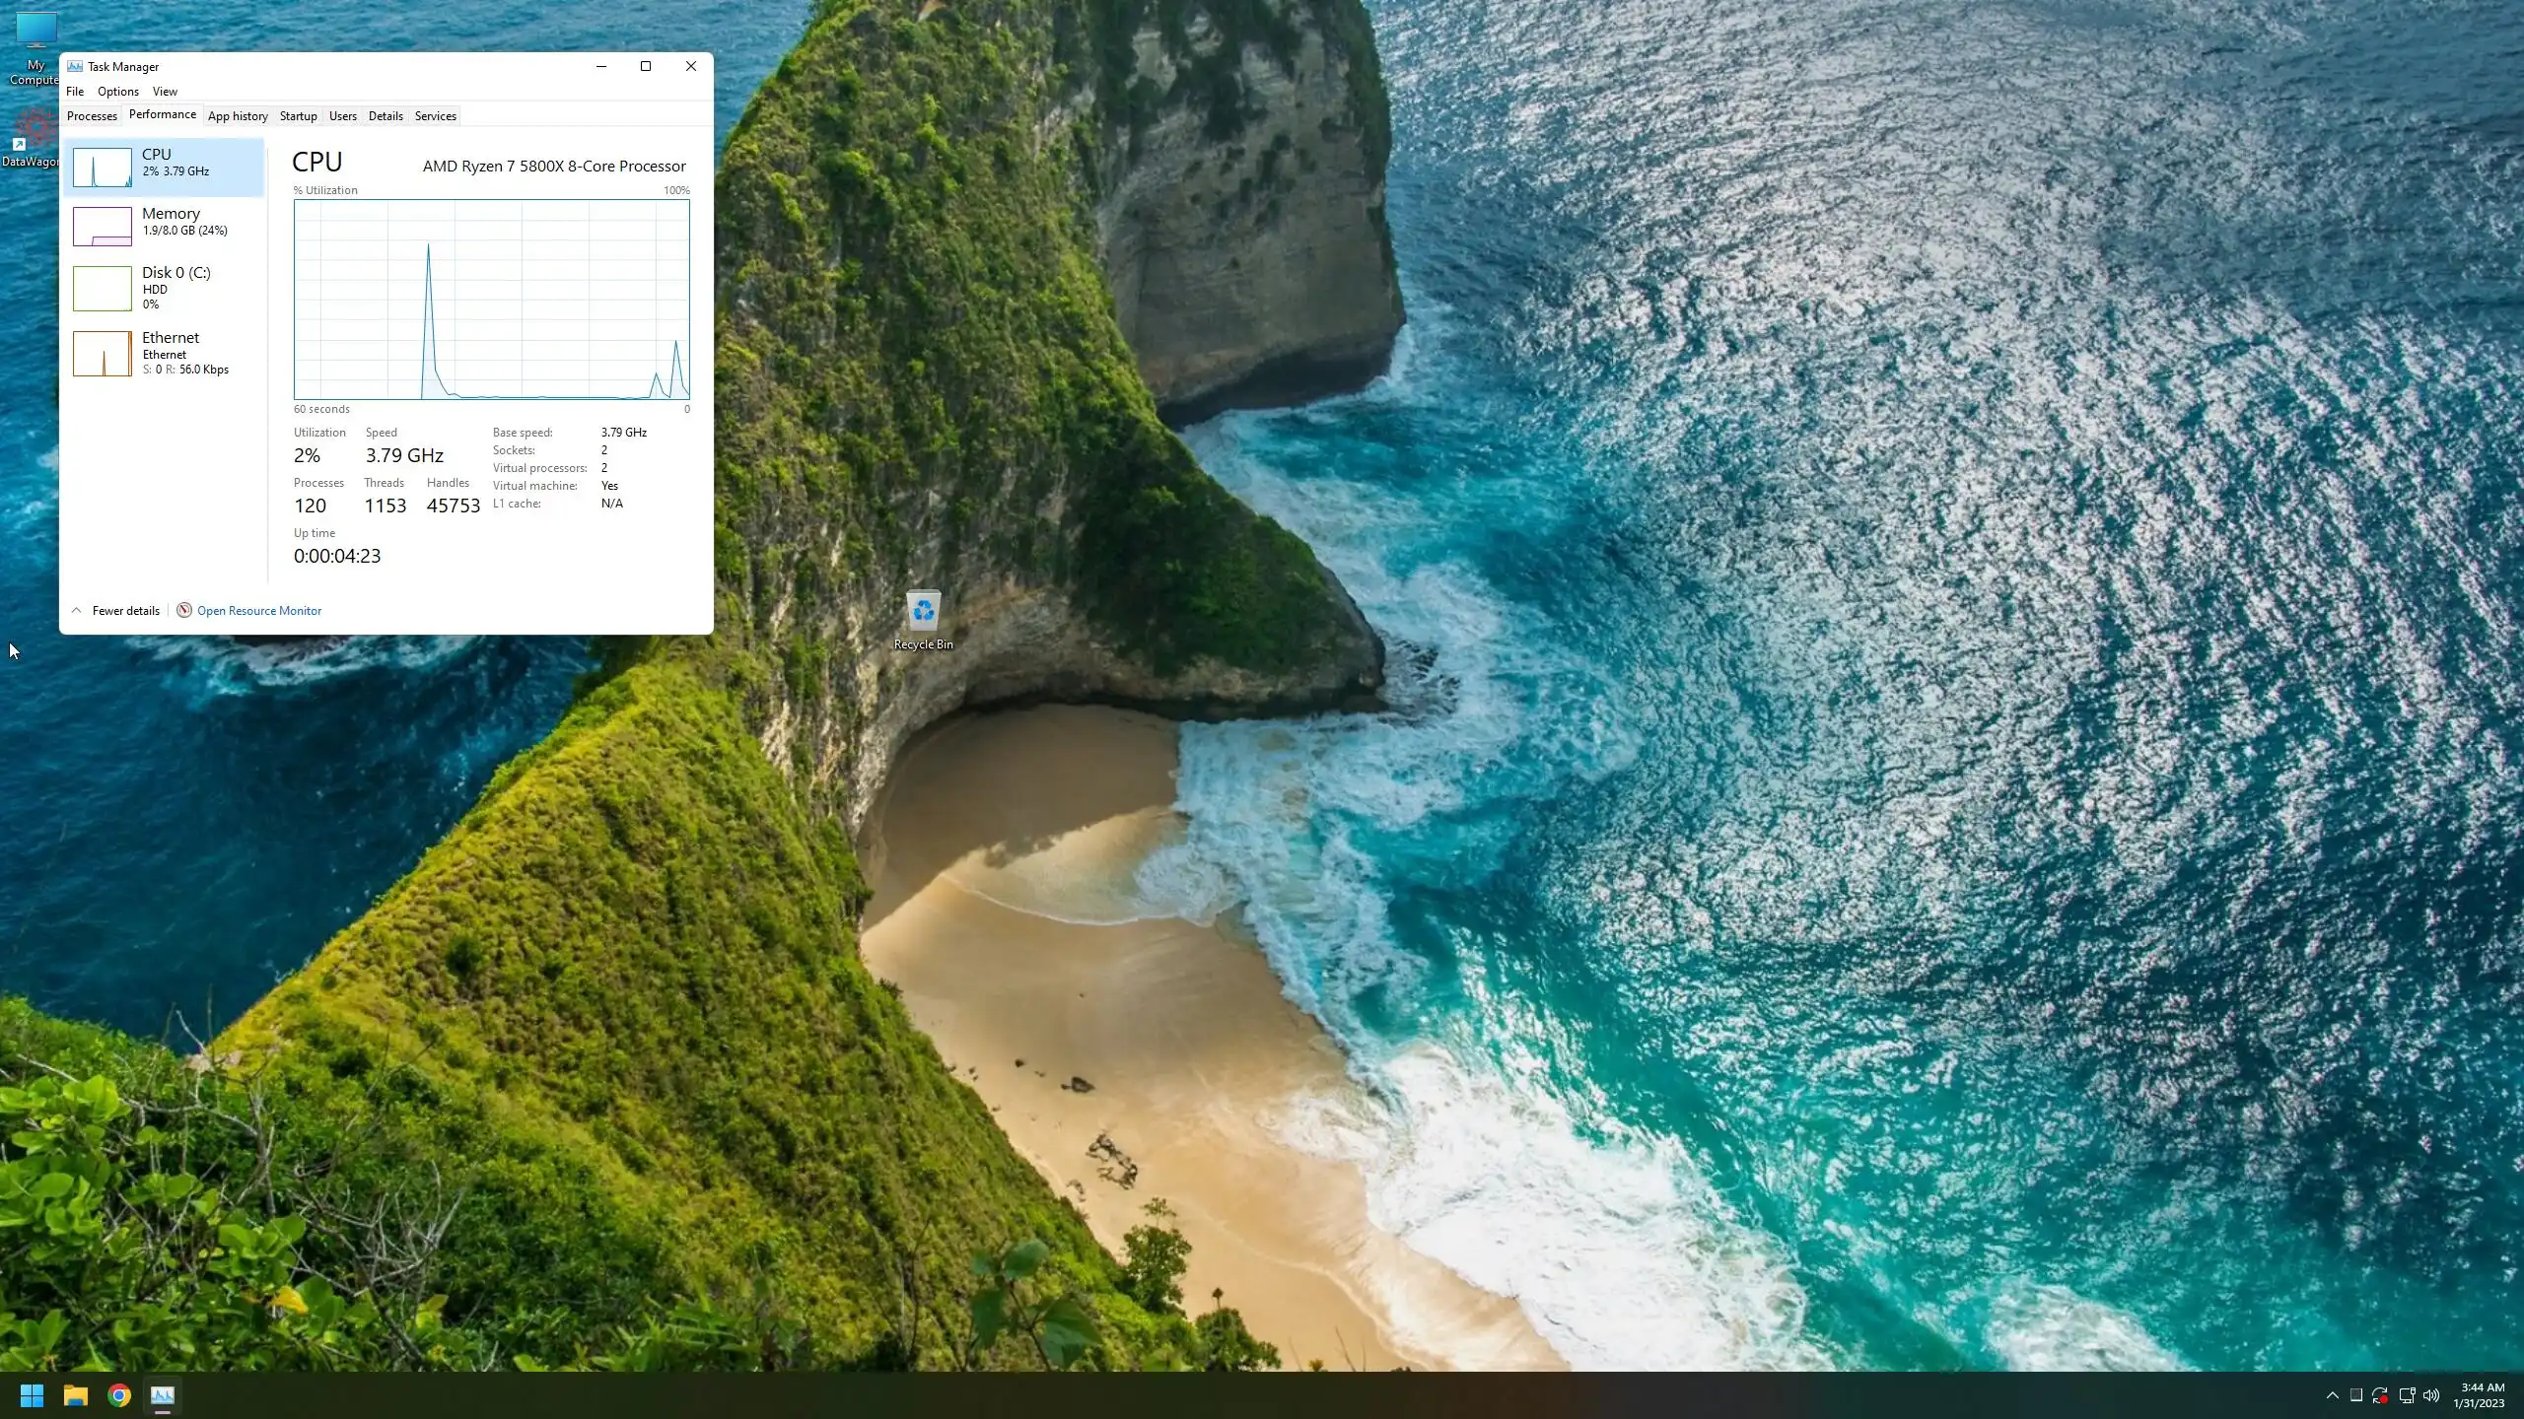Image resolution: width=2524 pixels, height=1419 pixels.
Task: Click the Resource Monitor icon
Action: (x=183, y=610)
